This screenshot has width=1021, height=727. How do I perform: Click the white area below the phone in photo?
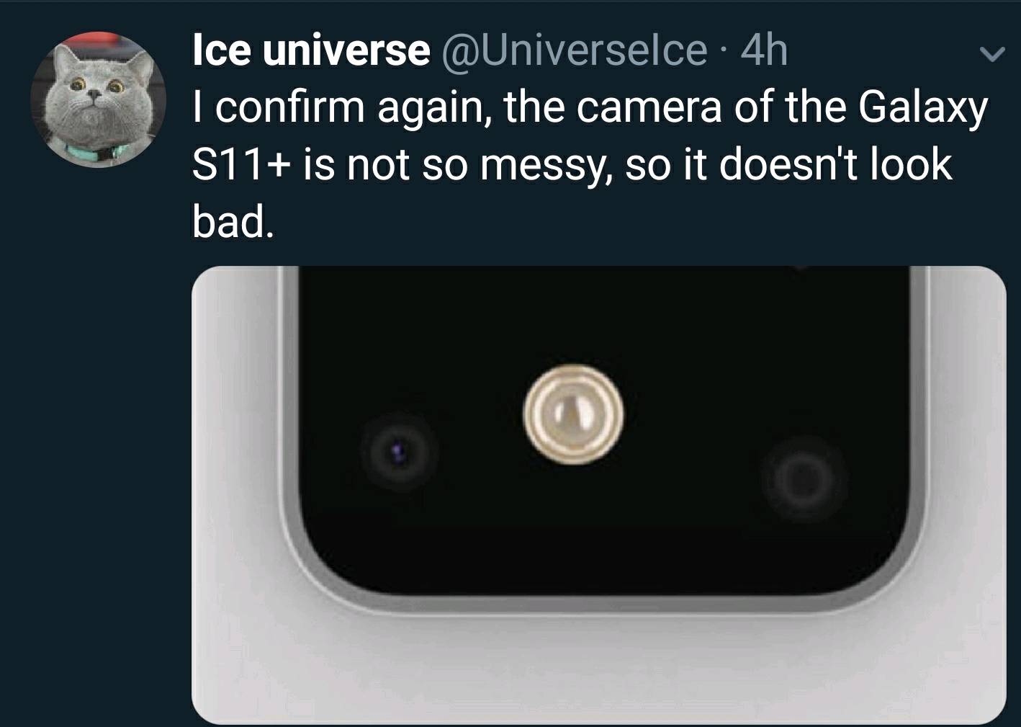click(598, 670)
